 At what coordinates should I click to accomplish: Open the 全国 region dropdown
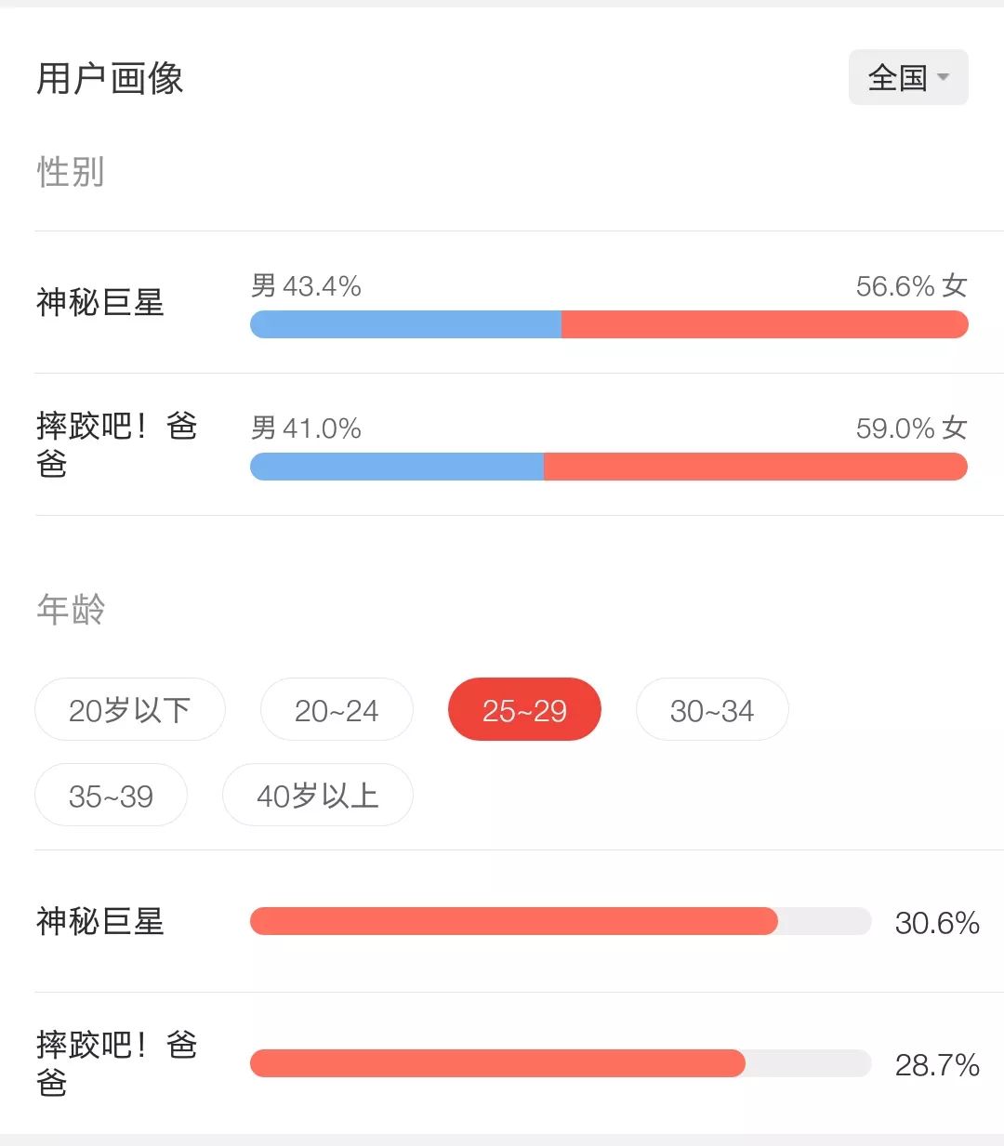click(908, 77)
